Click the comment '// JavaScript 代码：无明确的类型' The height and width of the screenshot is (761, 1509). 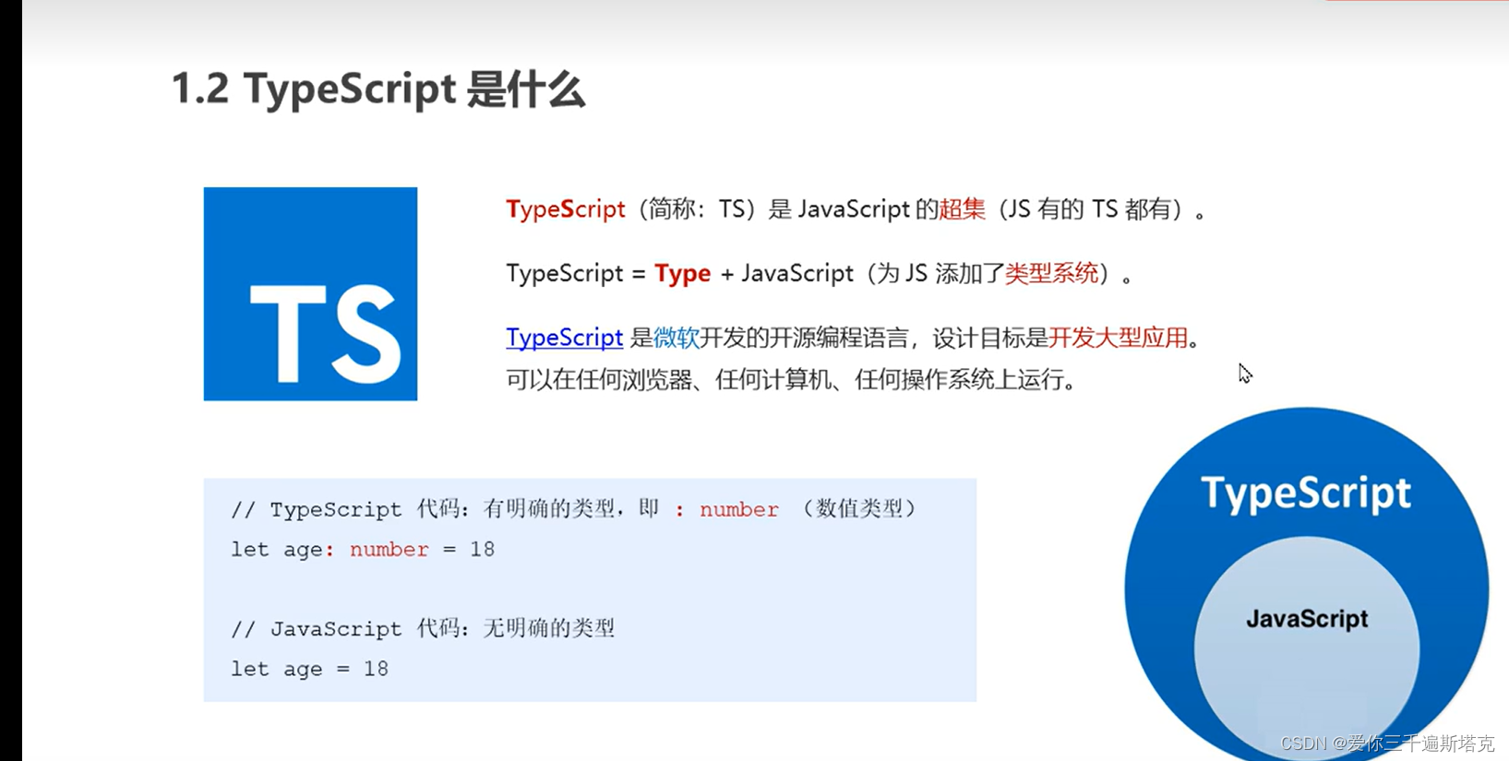pyautogui.click(x=423, y=629)
